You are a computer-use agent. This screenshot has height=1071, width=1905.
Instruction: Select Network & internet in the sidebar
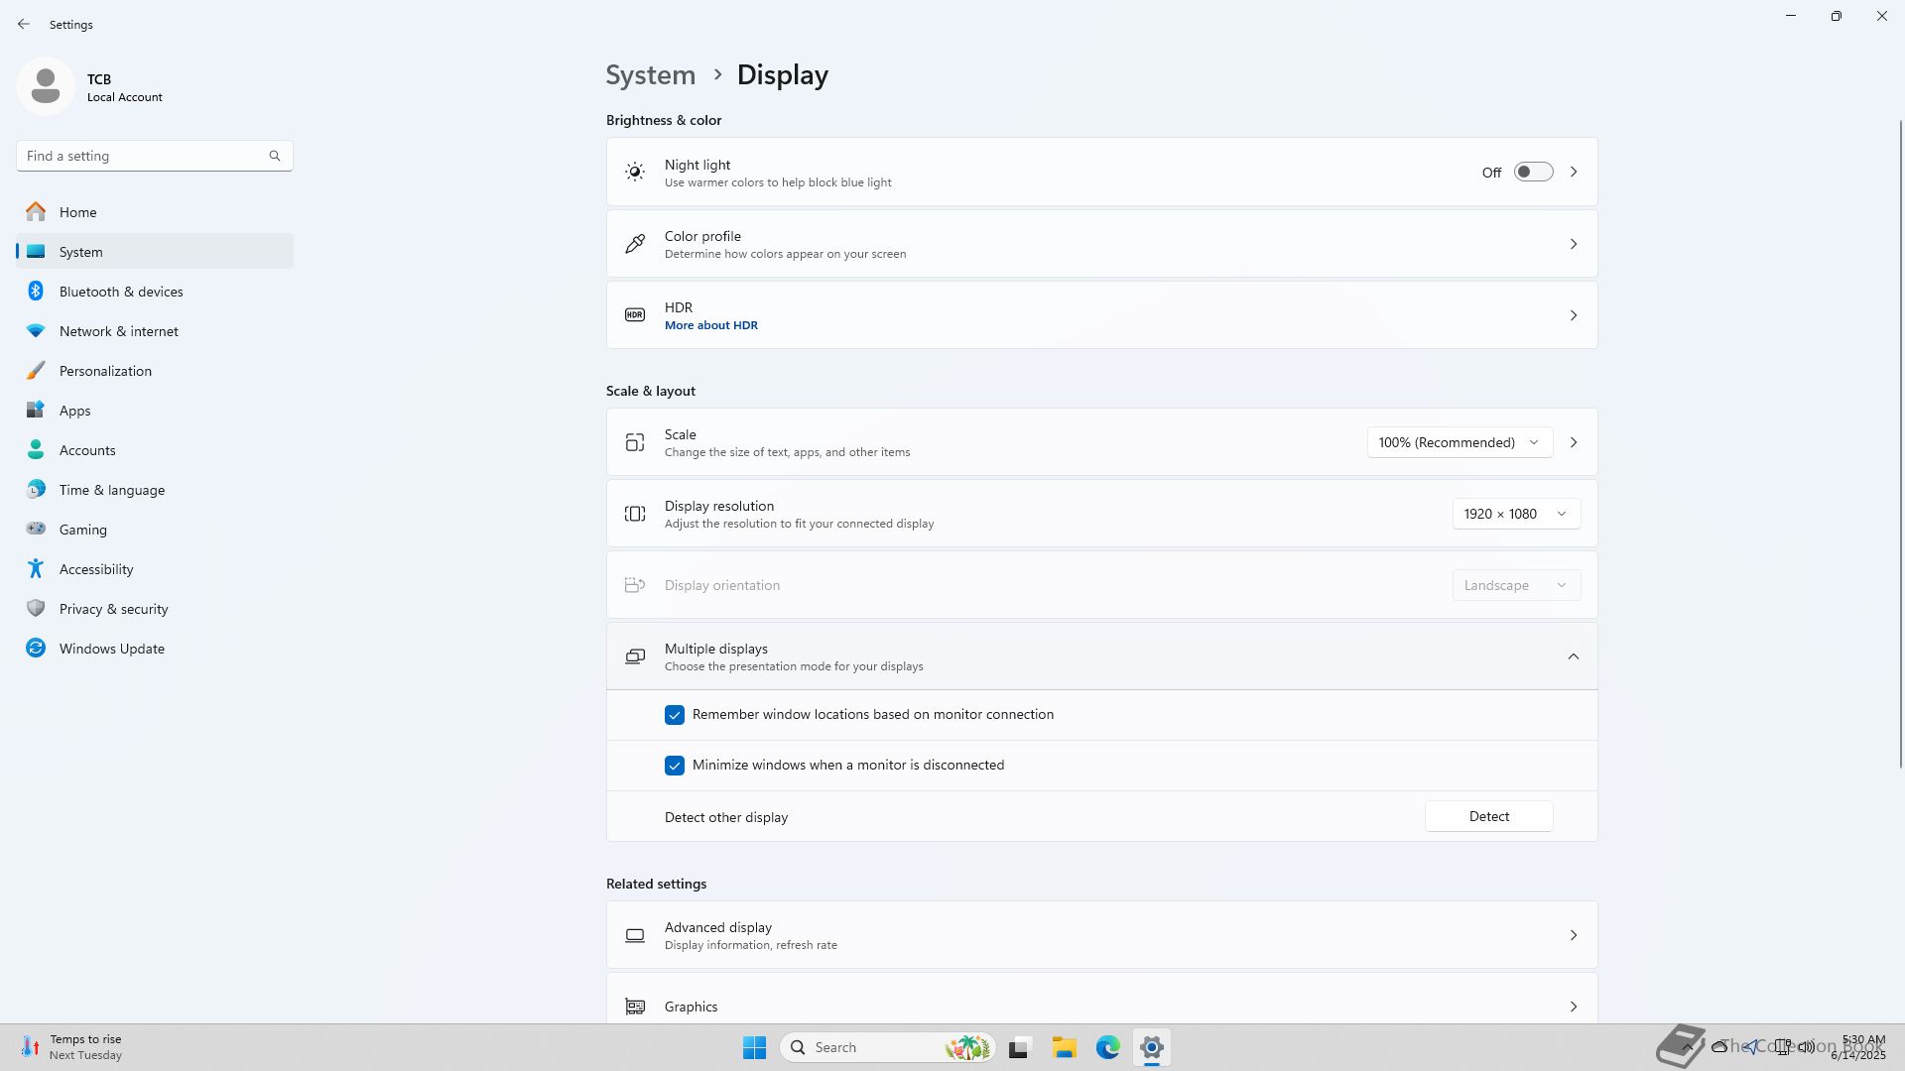tap(119, 331)
